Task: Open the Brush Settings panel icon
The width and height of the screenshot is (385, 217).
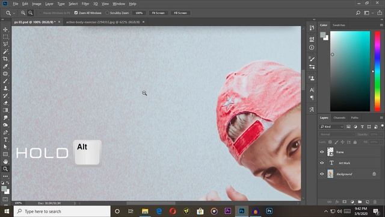Action: click(x=312, y=59)
